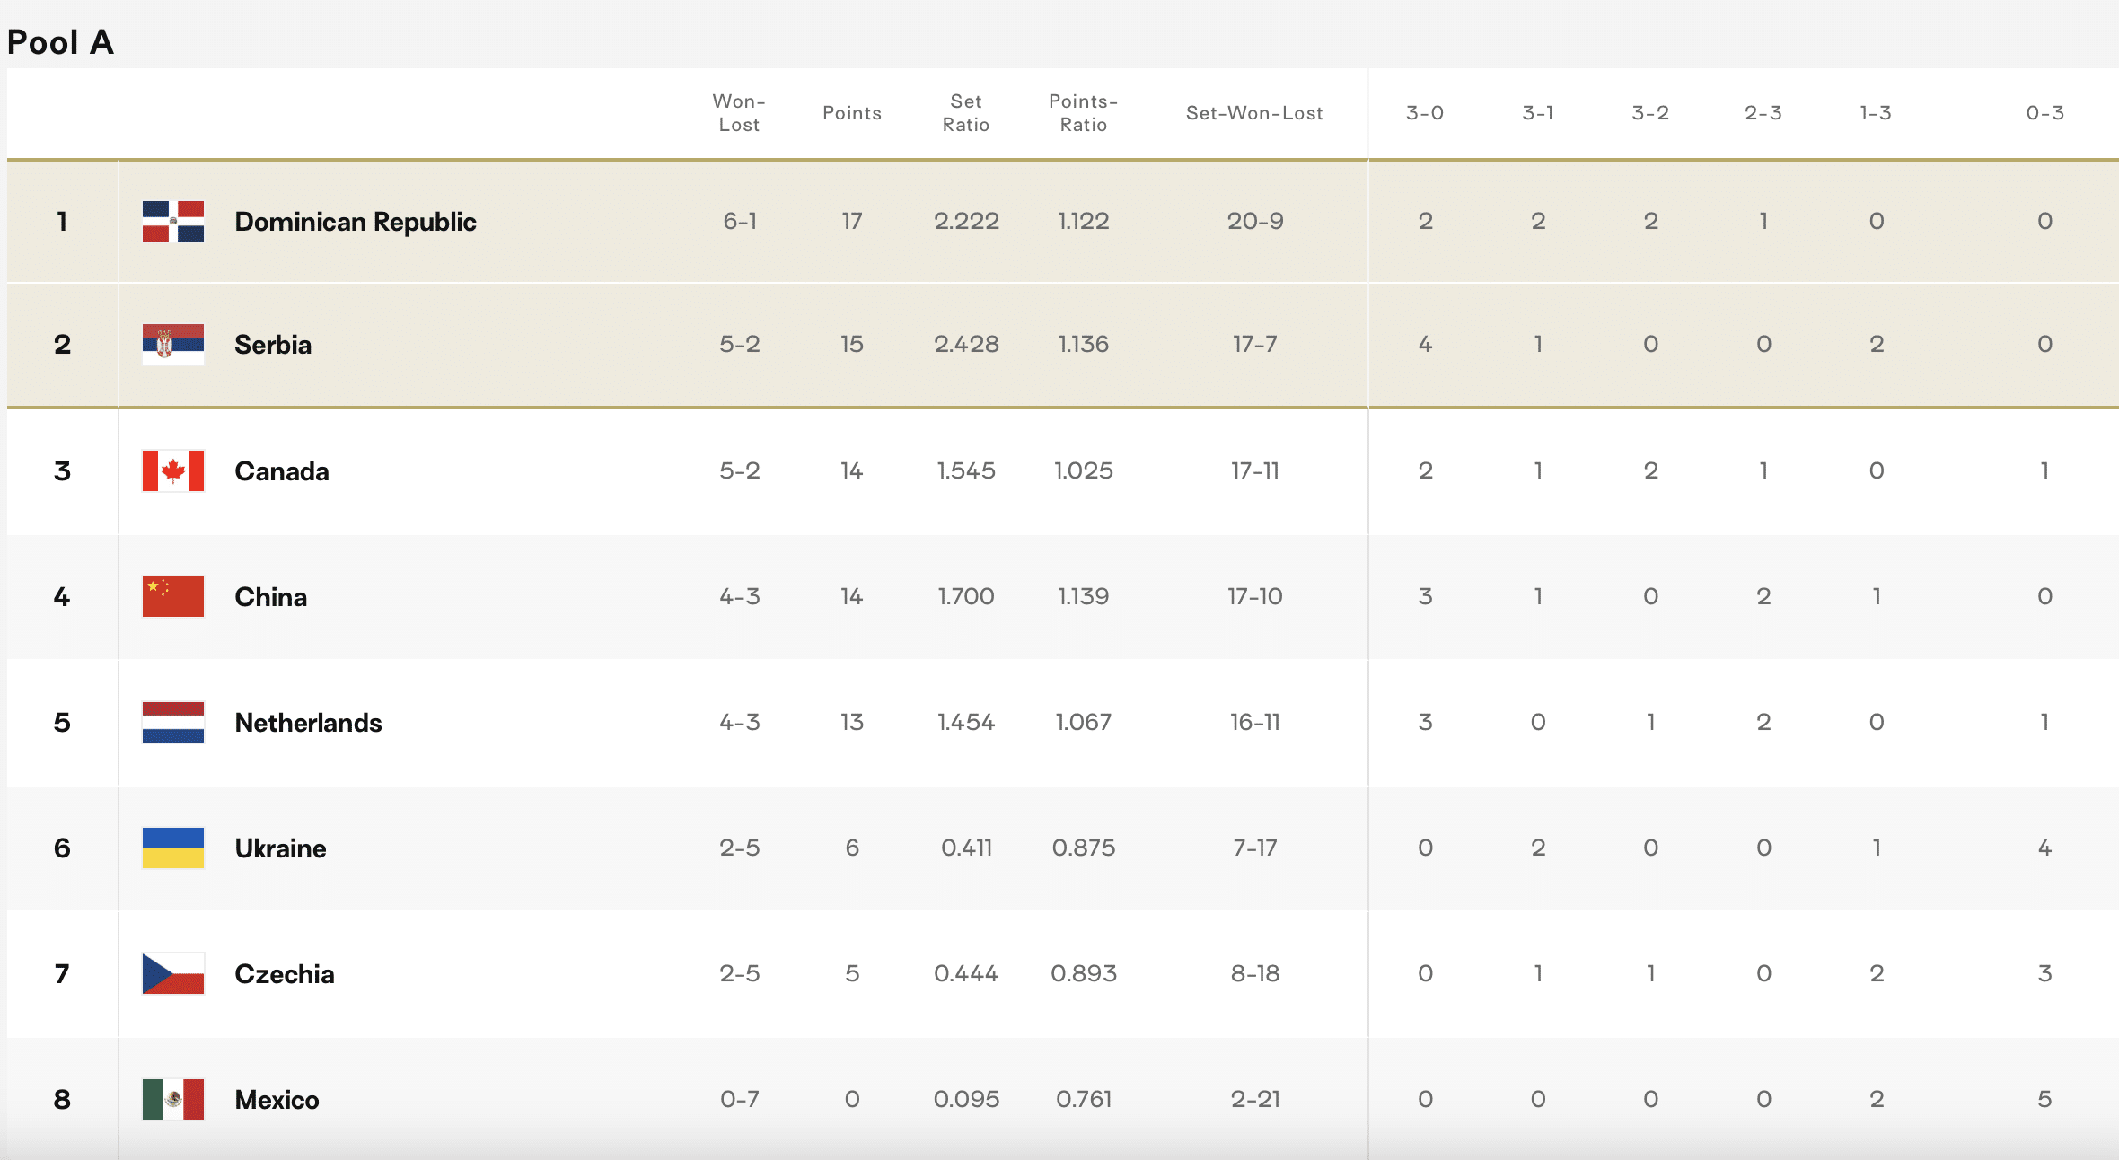Select the Canada team name
Image resolution: width=2119 pixels, height=1160 pixels.
[x=282, y=471]
